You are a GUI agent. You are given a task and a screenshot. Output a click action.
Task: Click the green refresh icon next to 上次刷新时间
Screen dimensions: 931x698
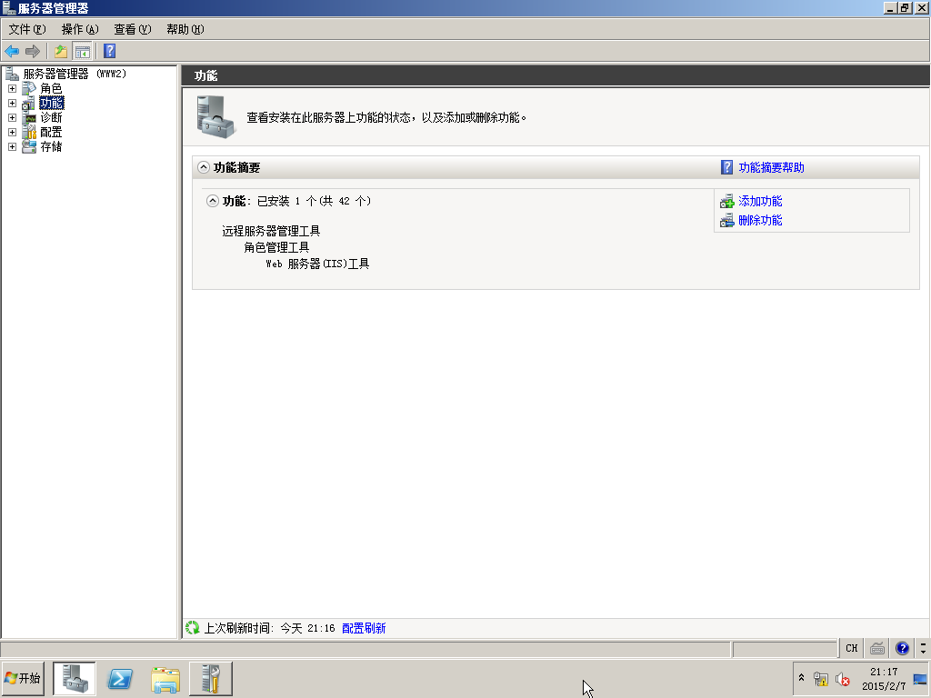point(193,628)
